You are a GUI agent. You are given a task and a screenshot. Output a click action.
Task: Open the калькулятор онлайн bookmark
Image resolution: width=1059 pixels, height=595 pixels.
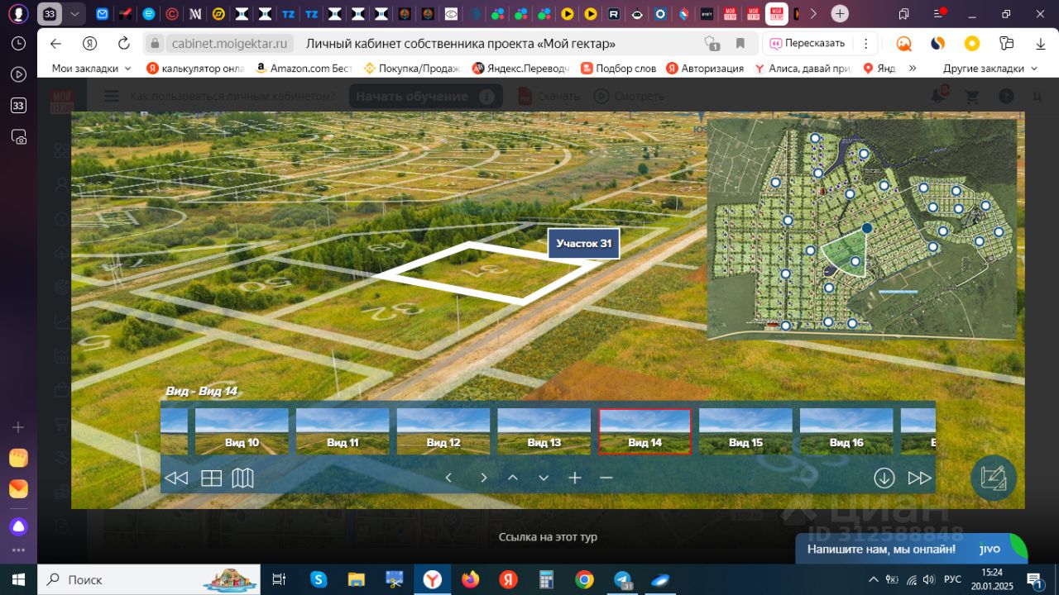click(x=195, y=69)
